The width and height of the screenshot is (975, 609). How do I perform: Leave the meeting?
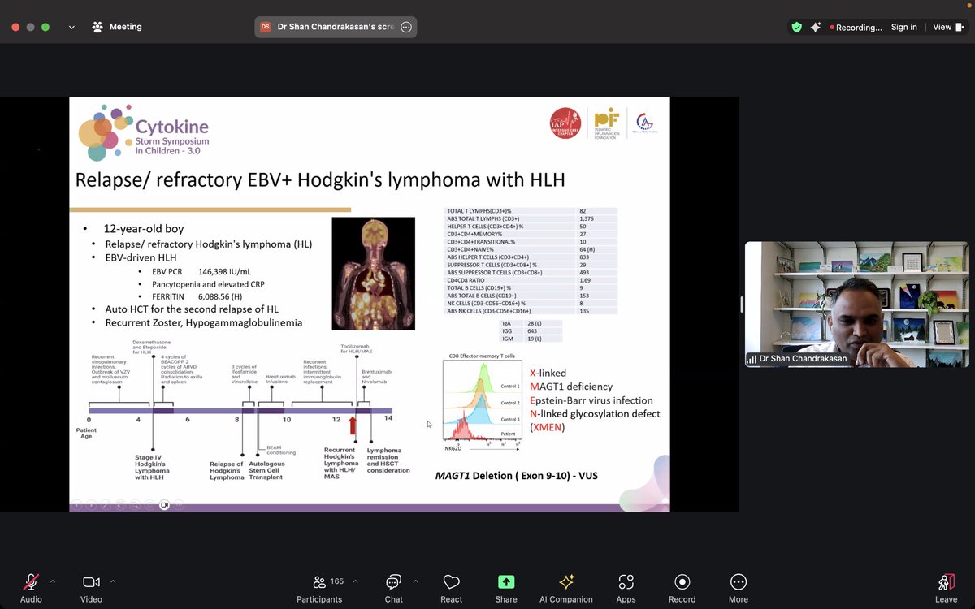click(946, 589)
